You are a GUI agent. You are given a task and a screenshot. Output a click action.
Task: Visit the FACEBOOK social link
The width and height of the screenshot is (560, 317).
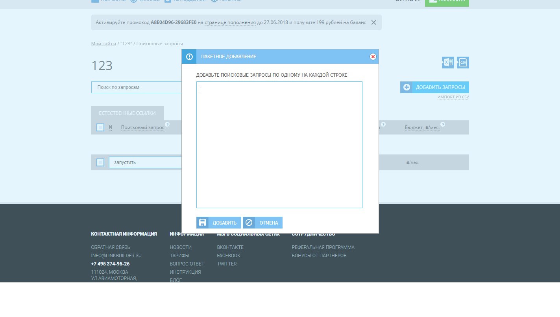coord(229,256)
